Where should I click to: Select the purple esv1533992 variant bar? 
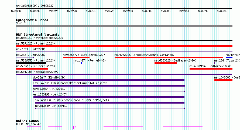[109, 97]
